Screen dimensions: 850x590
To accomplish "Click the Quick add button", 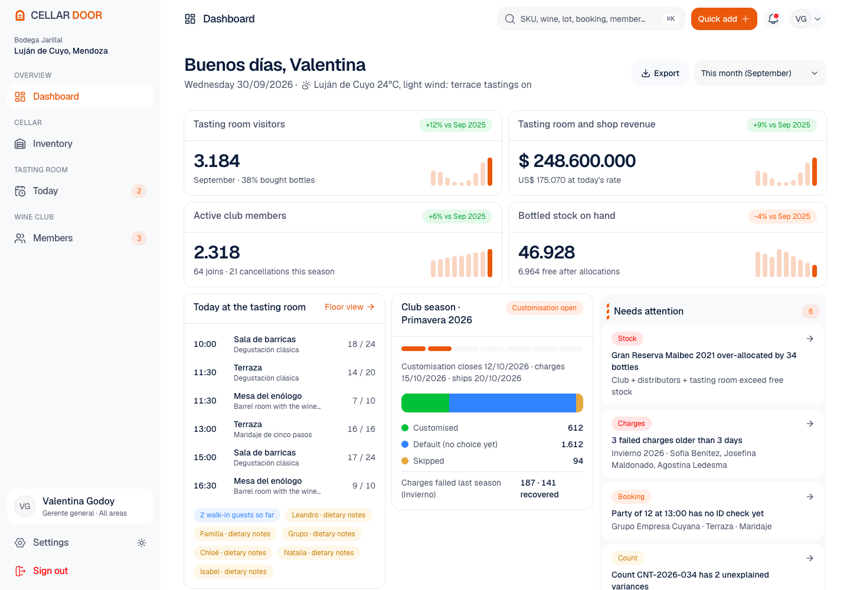I will click(x=724, y=19).
